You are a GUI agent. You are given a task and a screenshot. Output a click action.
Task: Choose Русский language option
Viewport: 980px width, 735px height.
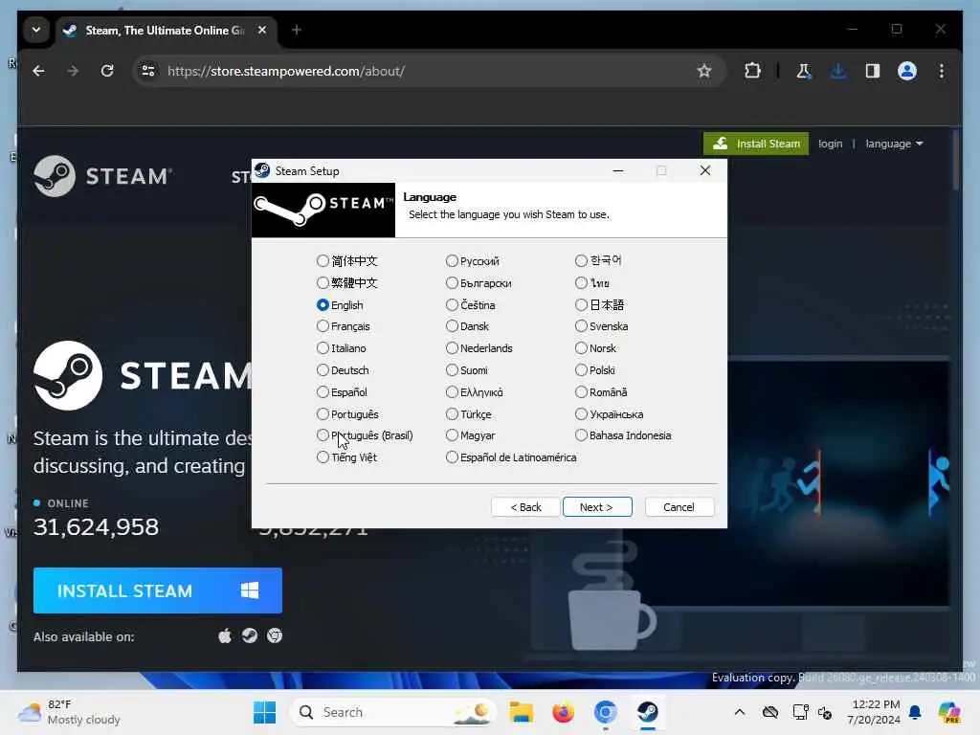pyautogui.click(x=452, y=260)
